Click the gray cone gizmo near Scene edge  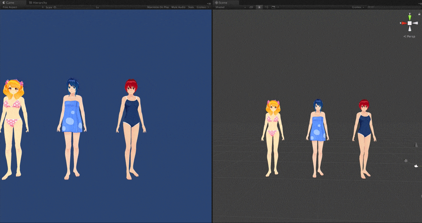tap(416, 145)
